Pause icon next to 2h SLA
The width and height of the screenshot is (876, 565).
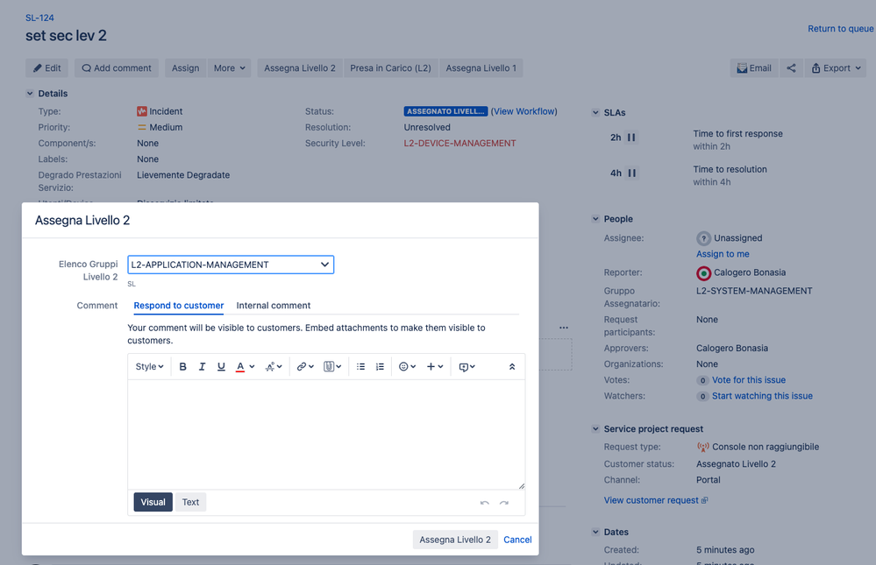click(631, 138)
